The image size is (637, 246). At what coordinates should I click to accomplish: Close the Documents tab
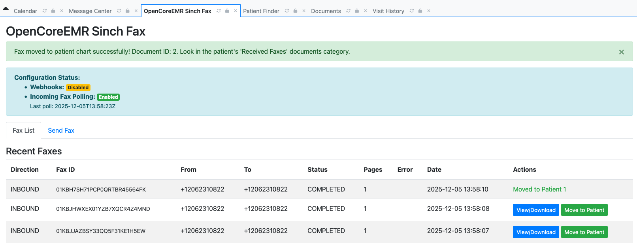point(366,11)
